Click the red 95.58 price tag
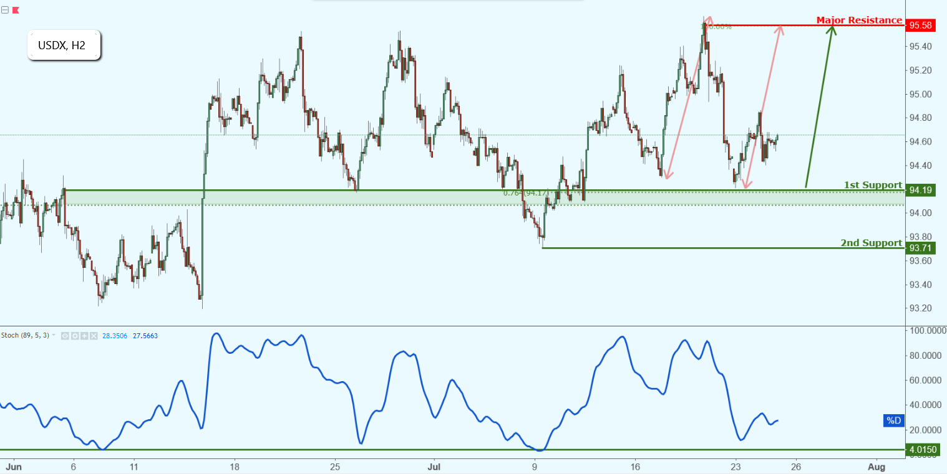The image size is (947, 474). 920,26
